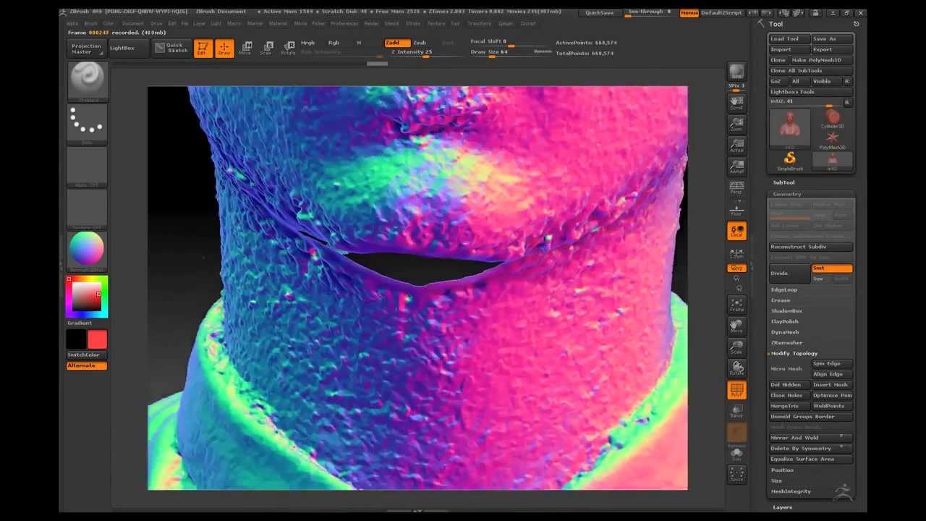
Task: Click the Solo mode icon
Action: [x=736, y=454]
